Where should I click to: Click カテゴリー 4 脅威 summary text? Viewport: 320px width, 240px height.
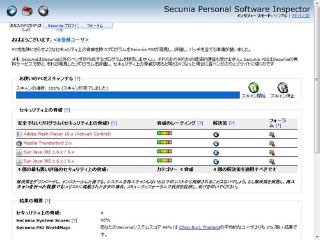(x=175, y=170)
